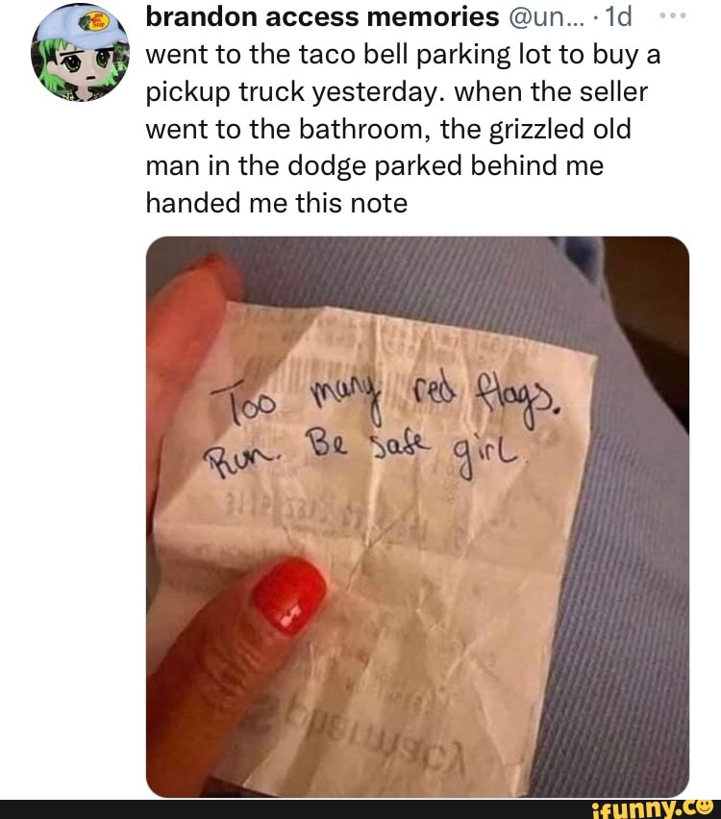Open the 1d tweet timestamp

pyautogui.click(x=618, y=17)
